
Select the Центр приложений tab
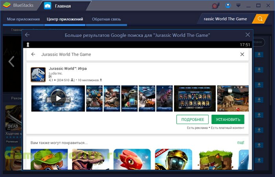[65, 19]
